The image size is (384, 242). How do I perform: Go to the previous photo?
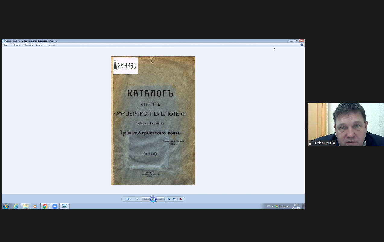click(x=146, y=199)
